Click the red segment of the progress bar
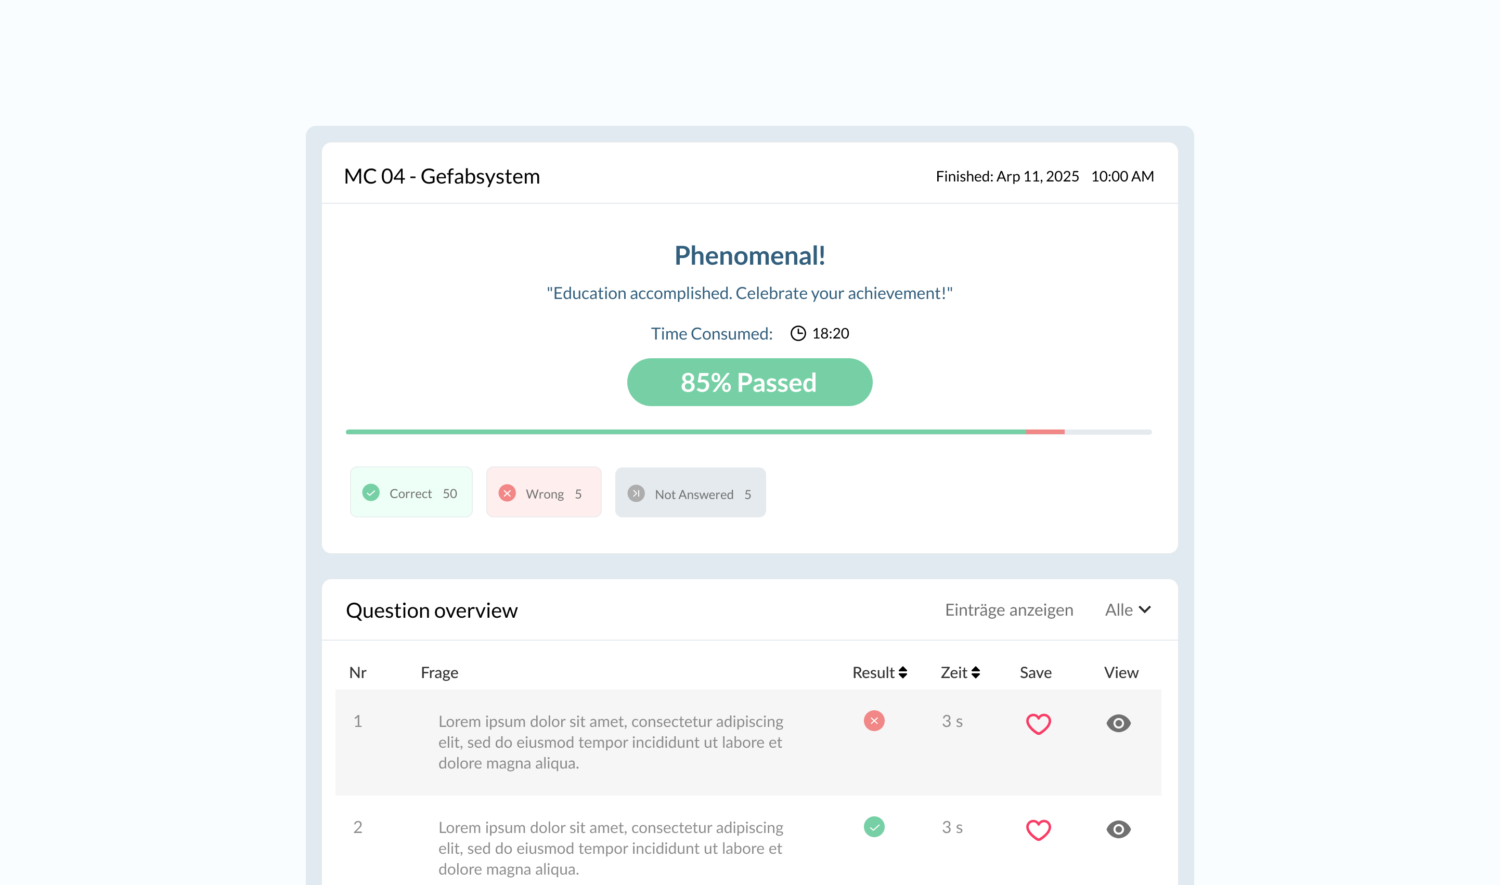This screenshot has height=885, width=1500. coord(1045,432)
